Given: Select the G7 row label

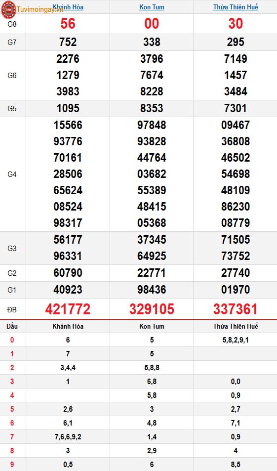Looking at the screenshot, I should pos(12,43).
